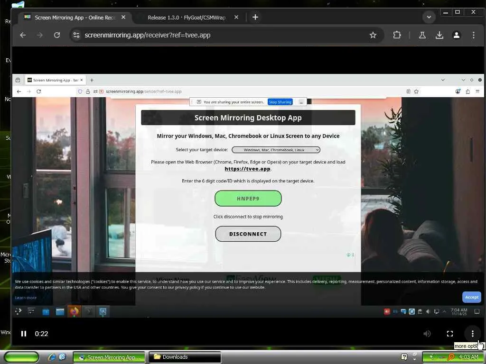Open Learn more cookie policy link
486x364 pixels.
(x=26, y=298)
